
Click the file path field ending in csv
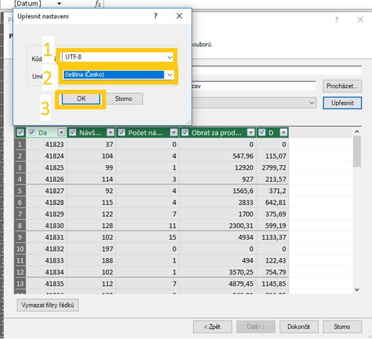[254, 86]
